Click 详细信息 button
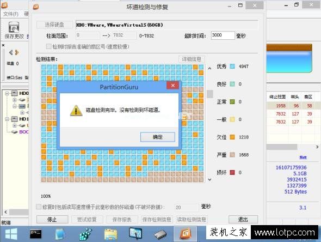This screenshot has height=242, width=321. 192,59
